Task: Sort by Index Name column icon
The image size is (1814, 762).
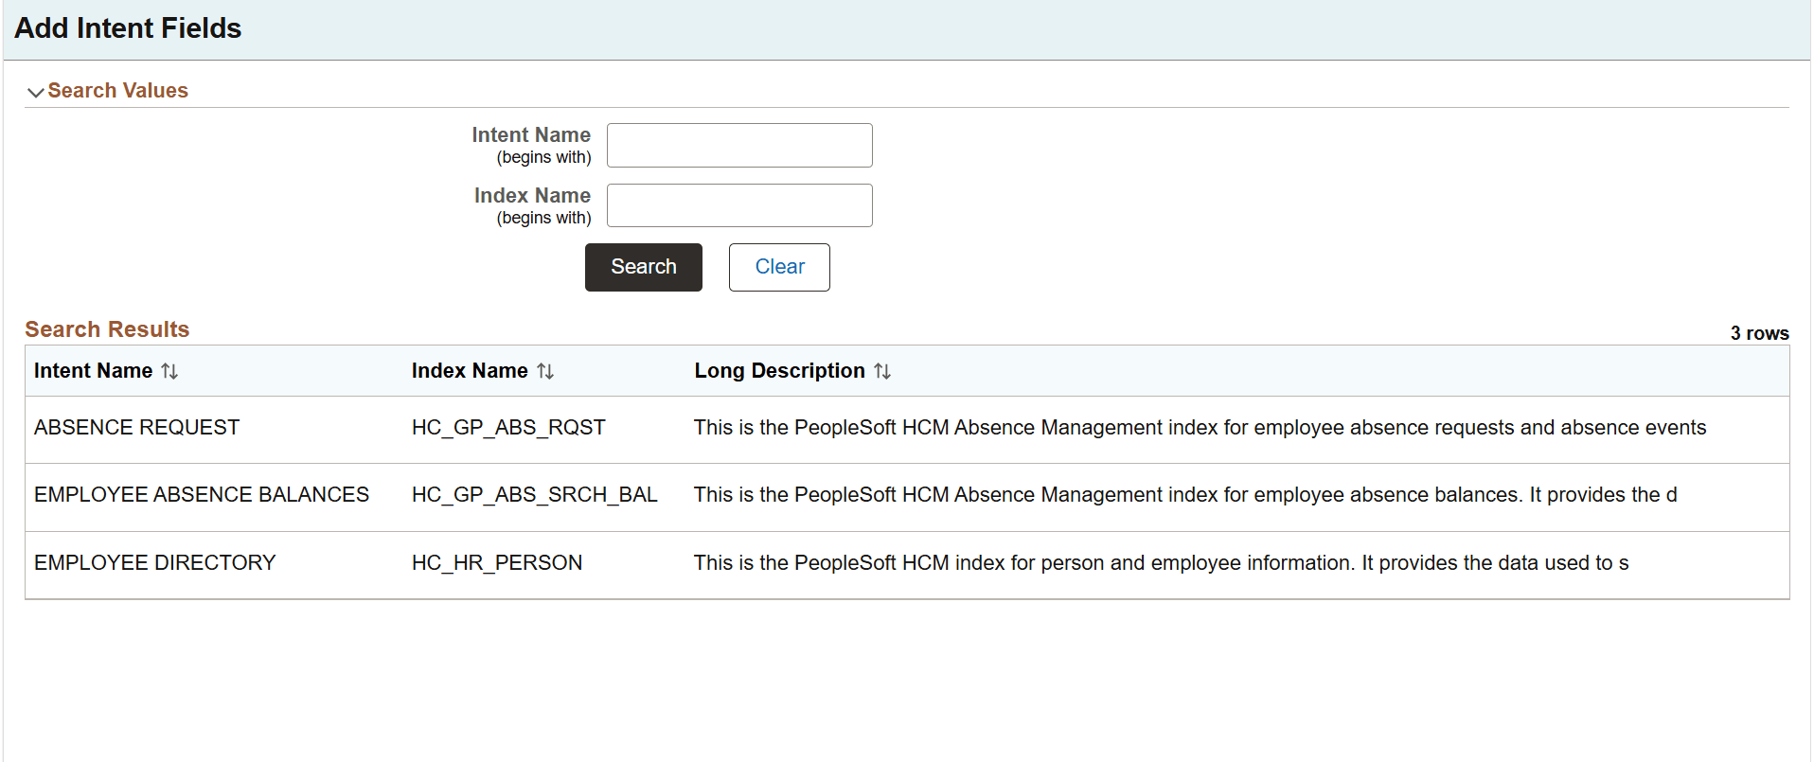Action: point(545,371)
